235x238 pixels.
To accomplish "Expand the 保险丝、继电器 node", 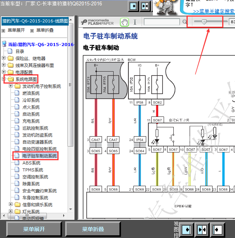I will coord(3,58).
